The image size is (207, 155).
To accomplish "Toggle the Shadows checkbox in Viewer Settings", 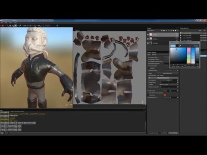I will 149,68.
